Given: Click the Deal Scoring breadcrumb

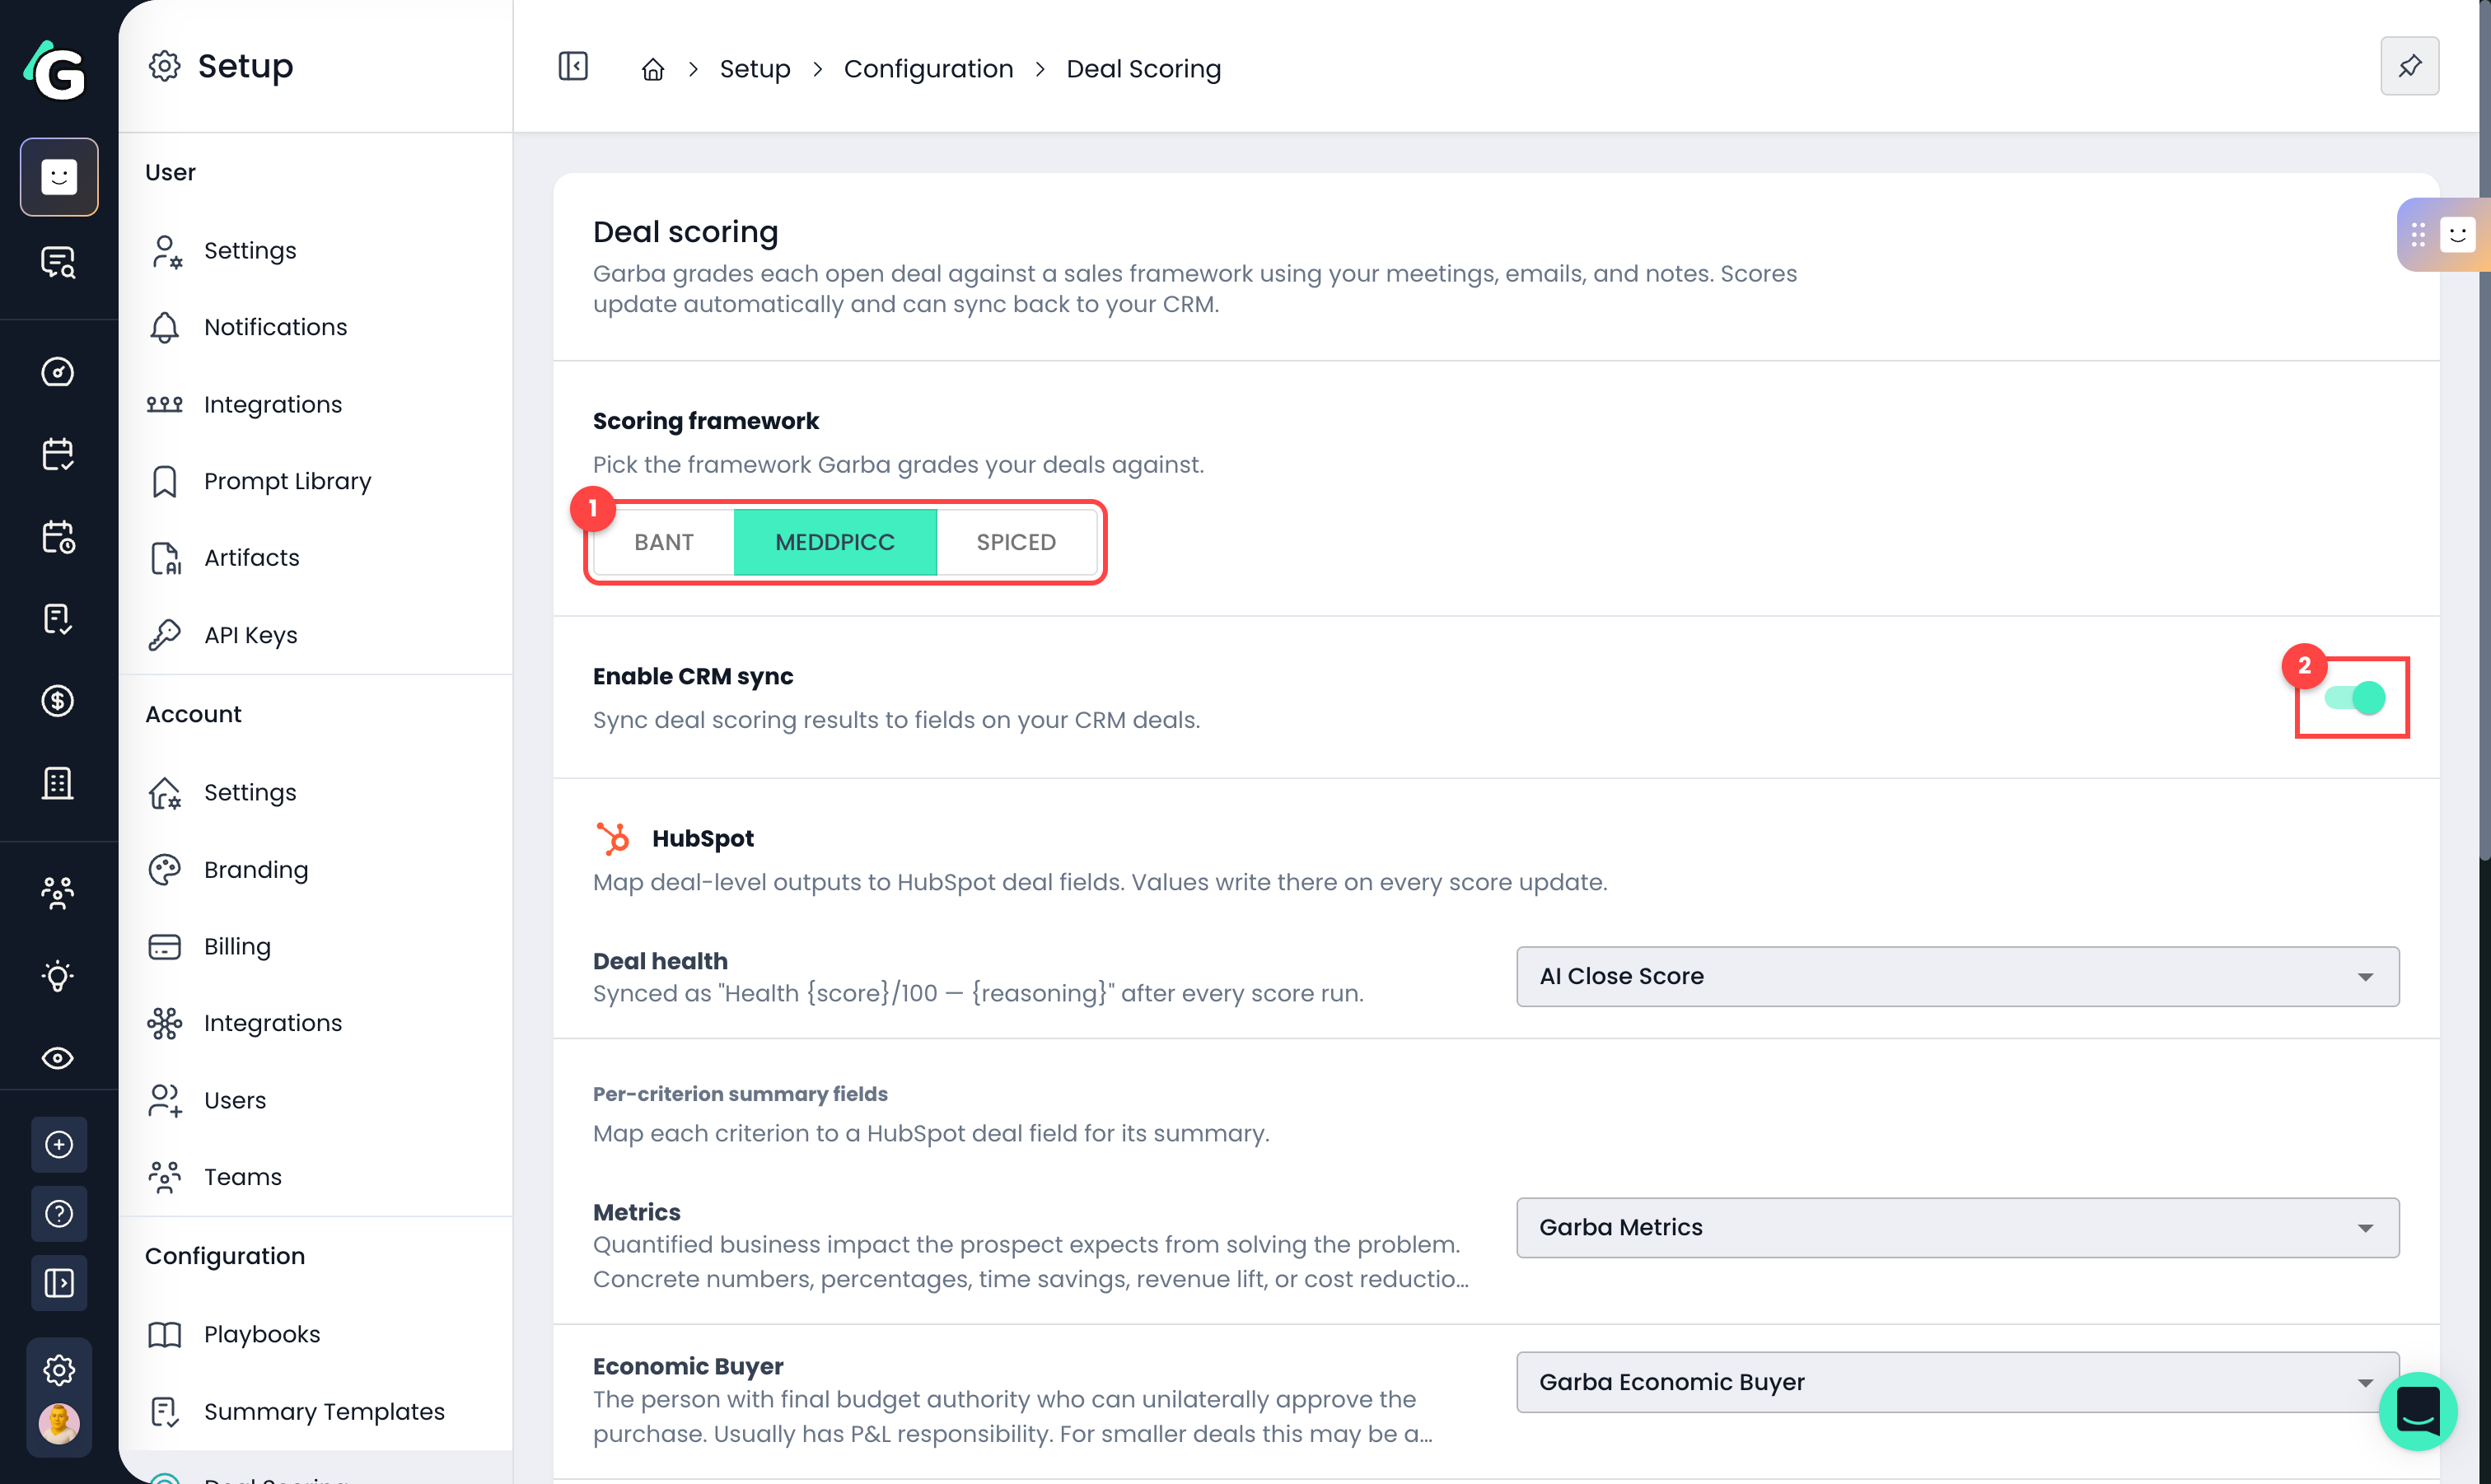Looking at the screenshot, I should tap(1143, 69).
